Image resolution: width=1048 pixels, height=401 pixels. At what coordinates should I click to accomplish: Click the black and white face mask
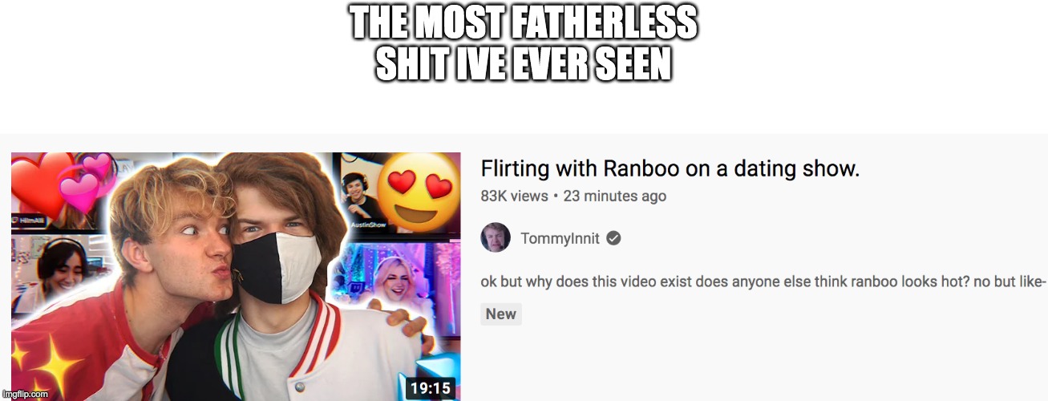coord(277,267)
